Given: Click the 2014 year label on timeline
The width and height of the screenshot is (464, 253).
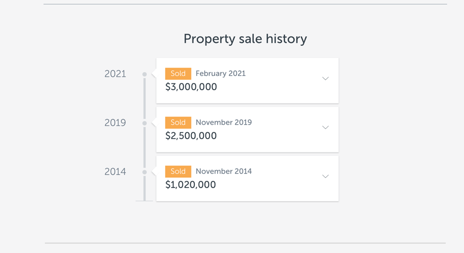Looking at the screenshot, I should pyautogui.click(x=115, y=172).
